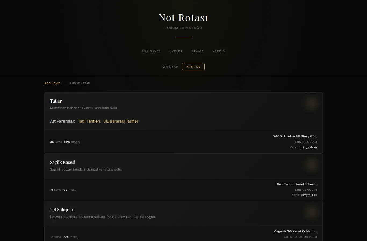The height and width of the screenshot is (241, 367).
Task: Click the Ana Sayfa breadcrumb link
Action: tap(52, 83)
